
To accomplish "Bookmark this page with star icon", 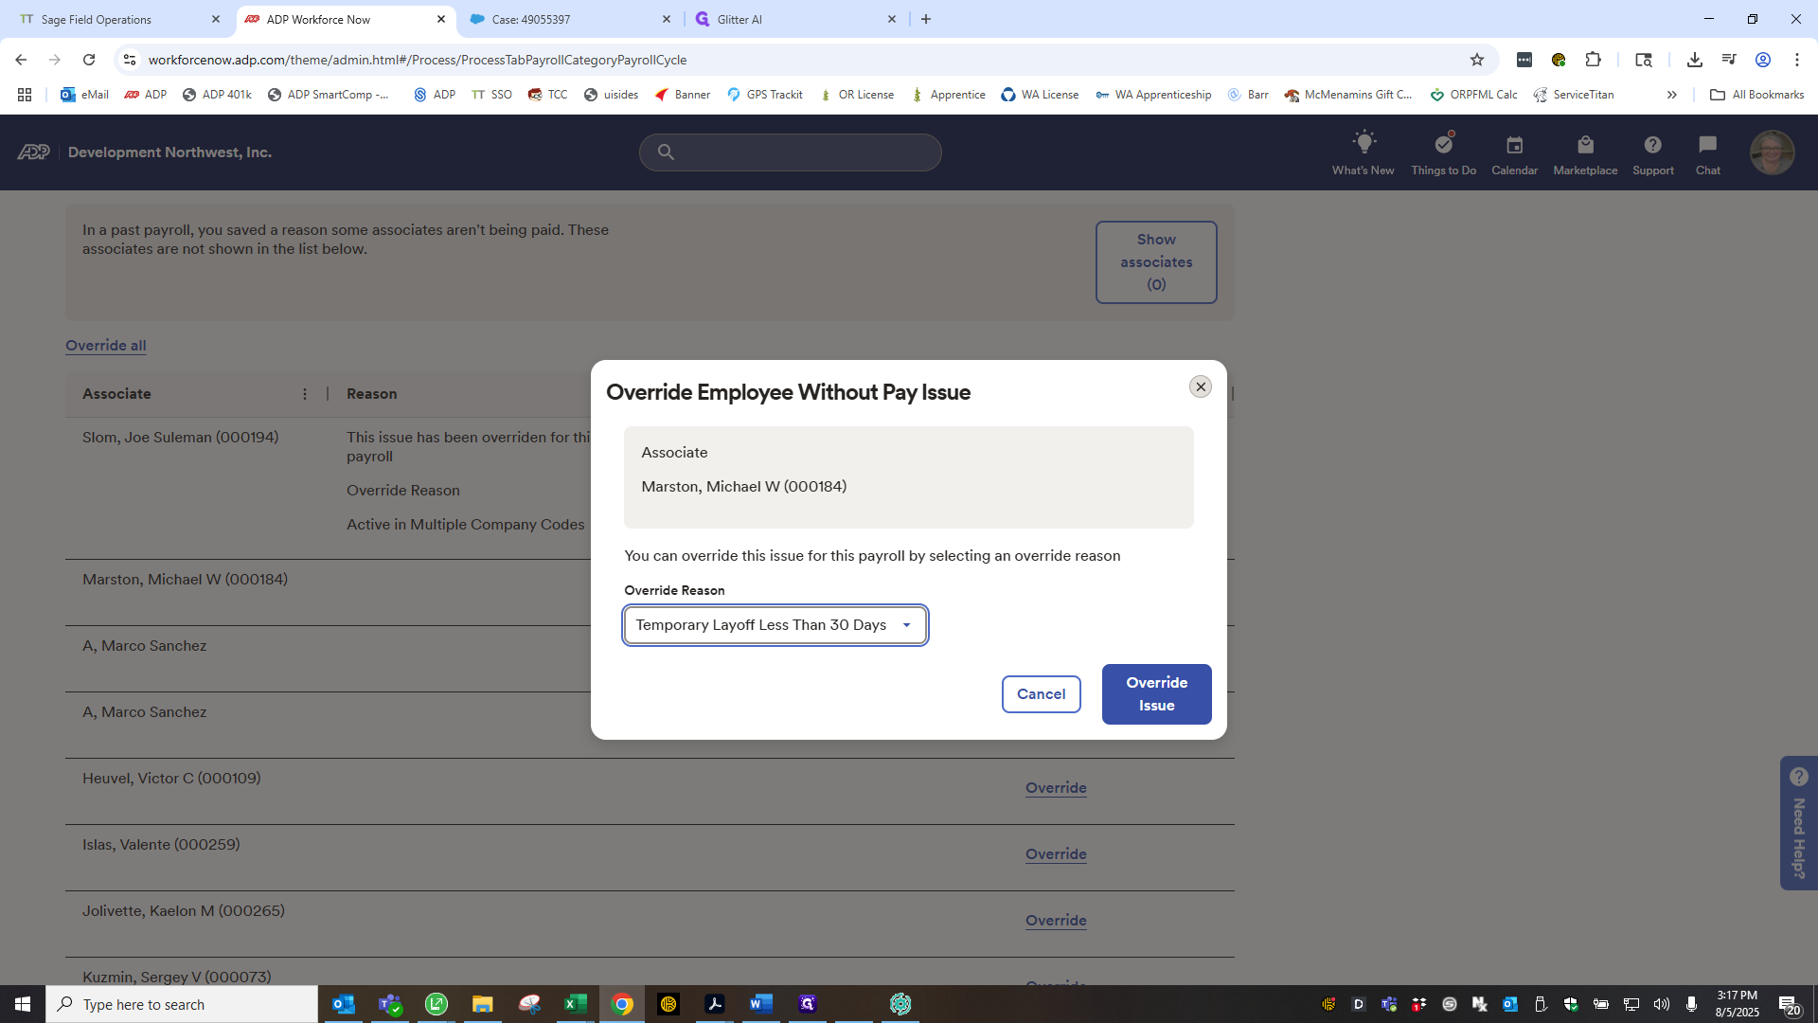I will (x=1477, y=60).
